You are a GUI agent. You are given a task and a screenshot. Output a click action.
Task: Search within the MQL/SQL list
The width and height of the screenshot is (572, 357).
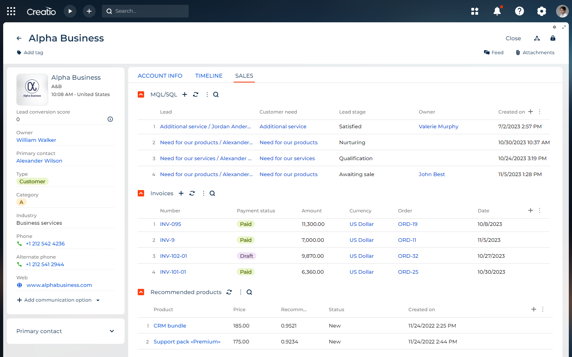coord(216,94)
